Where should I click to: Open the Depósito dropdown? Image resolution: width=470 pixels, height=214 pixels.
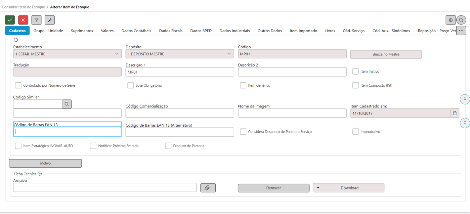tap(180, 54)
